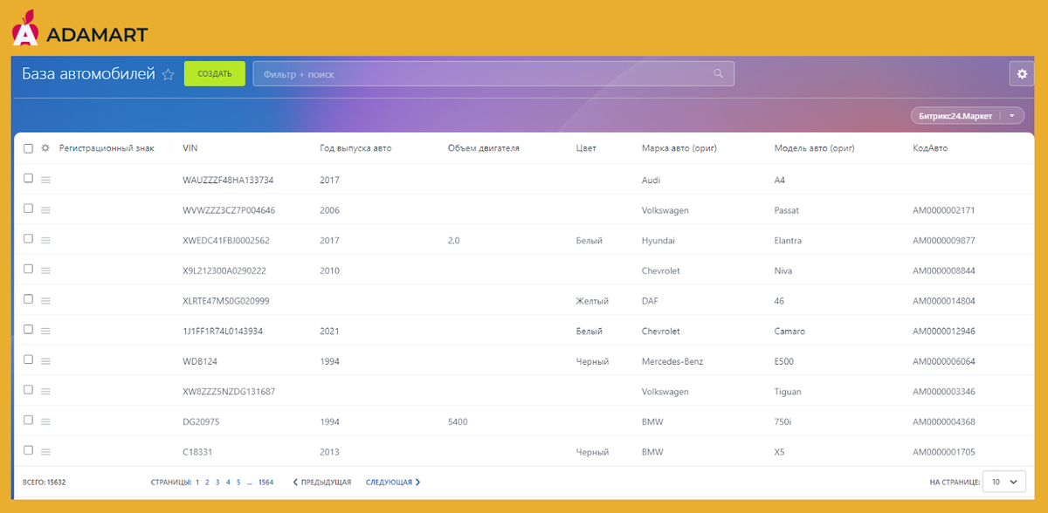Viewport: 1048px width, 513px height.
Task: Check the row with VIN WAUZZZF48HA133734
Action: [28, 178]
